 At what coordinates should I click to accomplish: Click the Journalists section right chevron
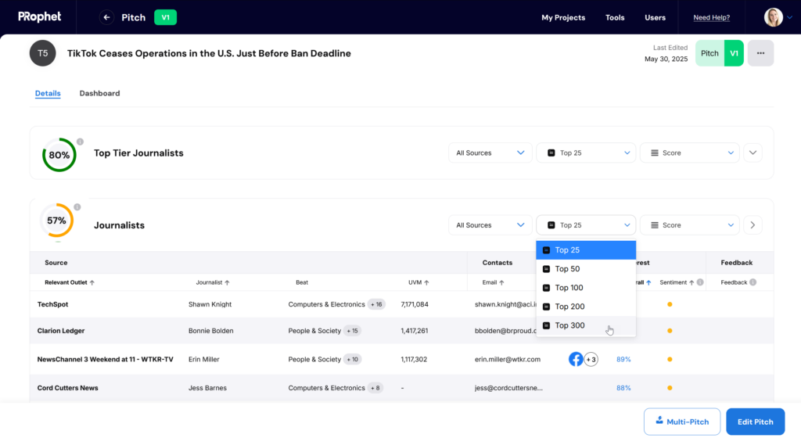click(x=753, y=225)
